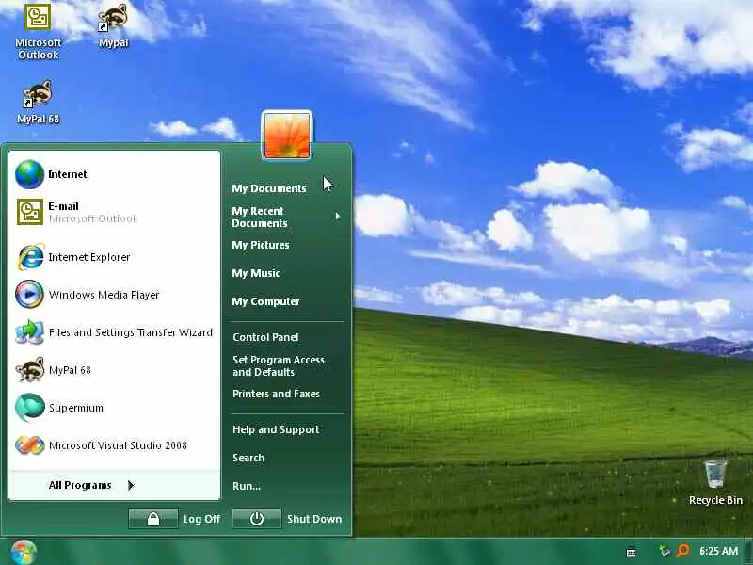This screenshot has height=565, width=753.
Task: Open My Documents folder
Action: point(286,188)
